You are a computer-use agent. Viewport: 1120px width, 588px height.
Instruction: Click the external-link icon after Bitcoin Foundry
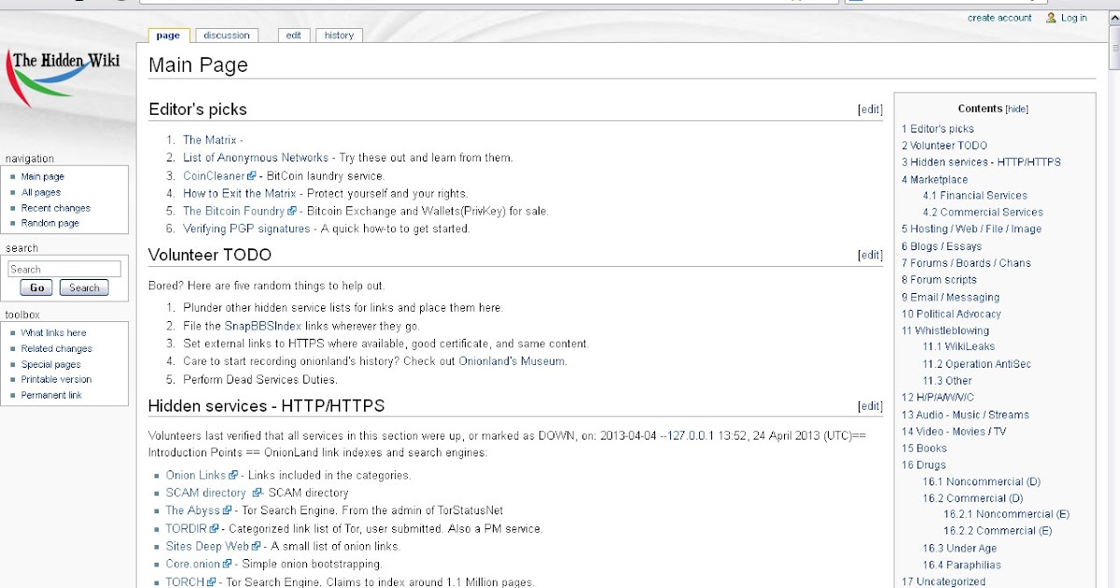[x=291, y=211]
